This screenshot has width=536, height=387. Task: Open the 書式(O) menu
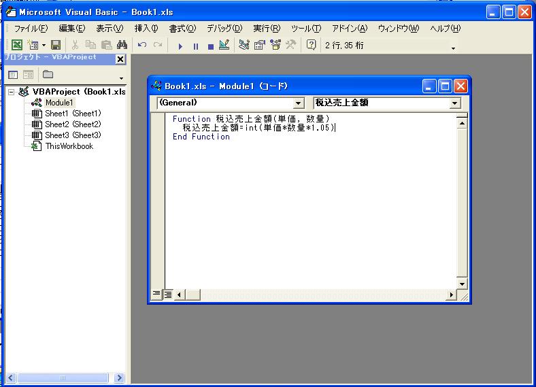point(182,29)
